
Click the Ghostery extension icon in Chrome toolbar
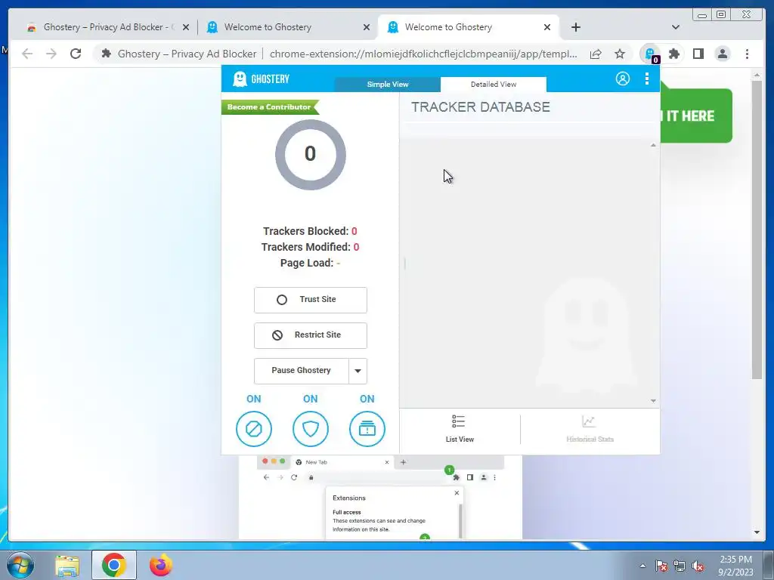point(651,54)
